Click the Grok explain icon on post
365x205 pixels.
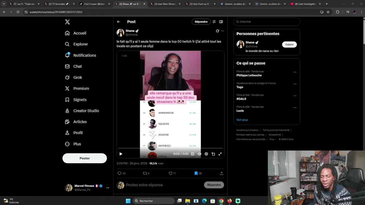(218, 31)
